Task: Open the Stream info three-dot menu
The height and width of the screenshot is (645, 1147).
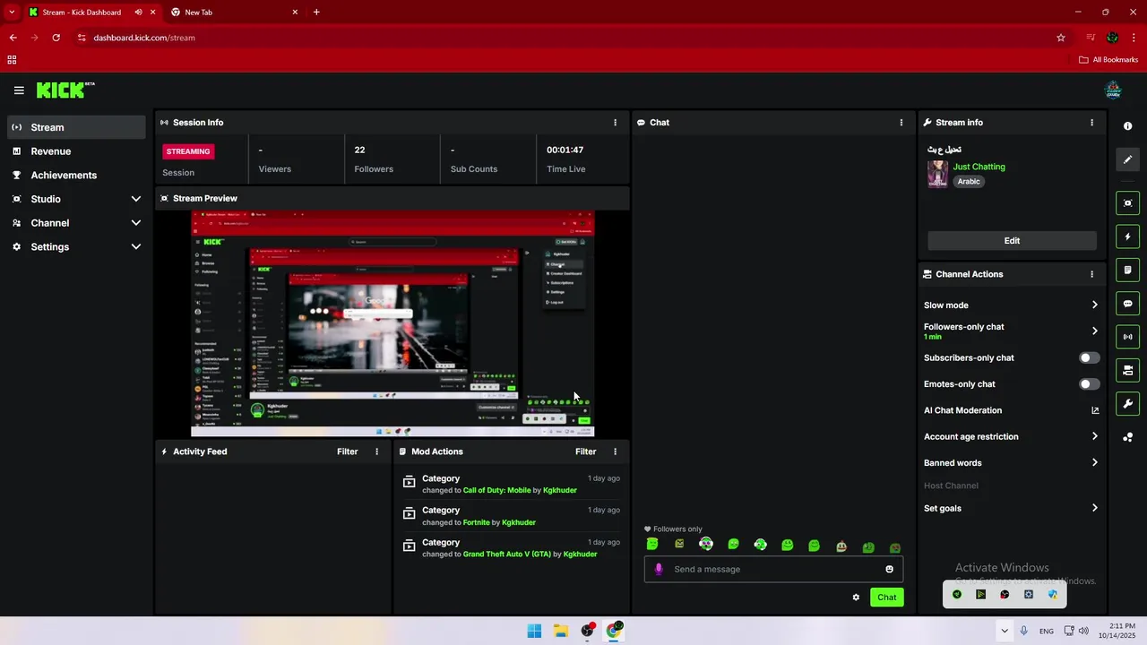Action: [x=1091, y=123]
